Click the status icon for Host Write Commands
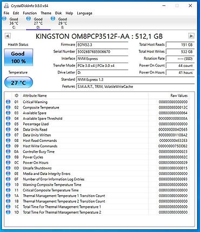 pyautogui.click(x=8, y=146)
